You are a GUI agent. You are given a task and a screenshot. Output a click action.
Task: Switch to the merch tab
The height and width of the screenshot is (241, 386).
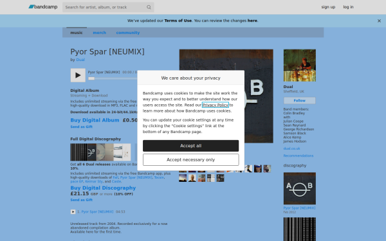click(100, 33)
